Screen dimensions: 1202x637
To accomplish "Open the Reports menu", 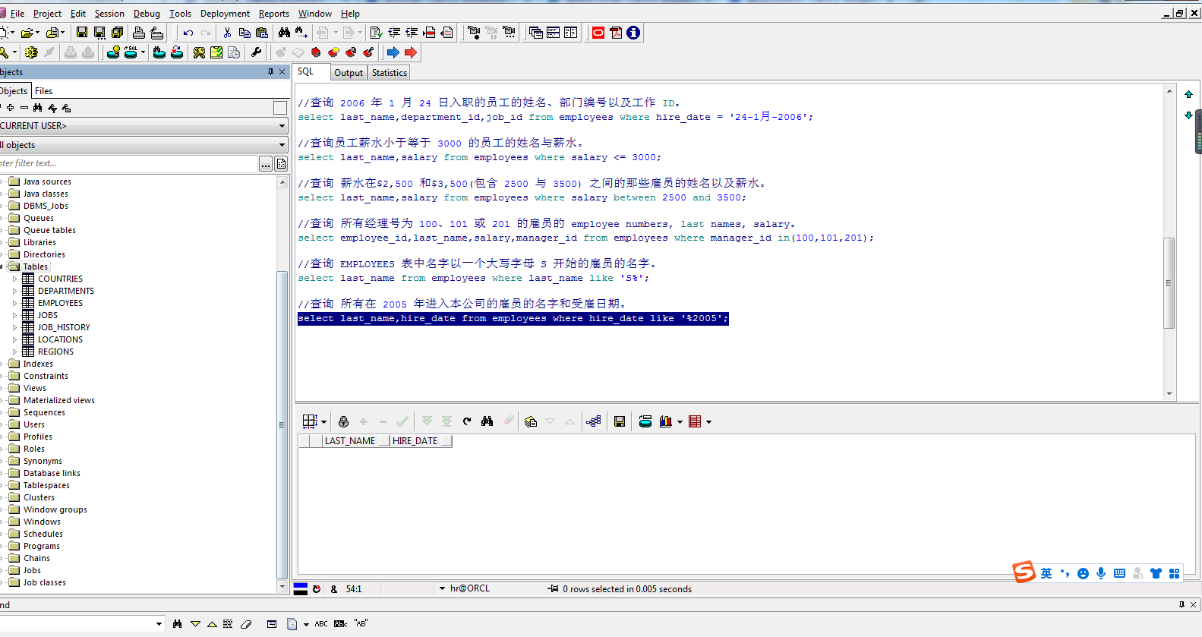I will point(273,14).
